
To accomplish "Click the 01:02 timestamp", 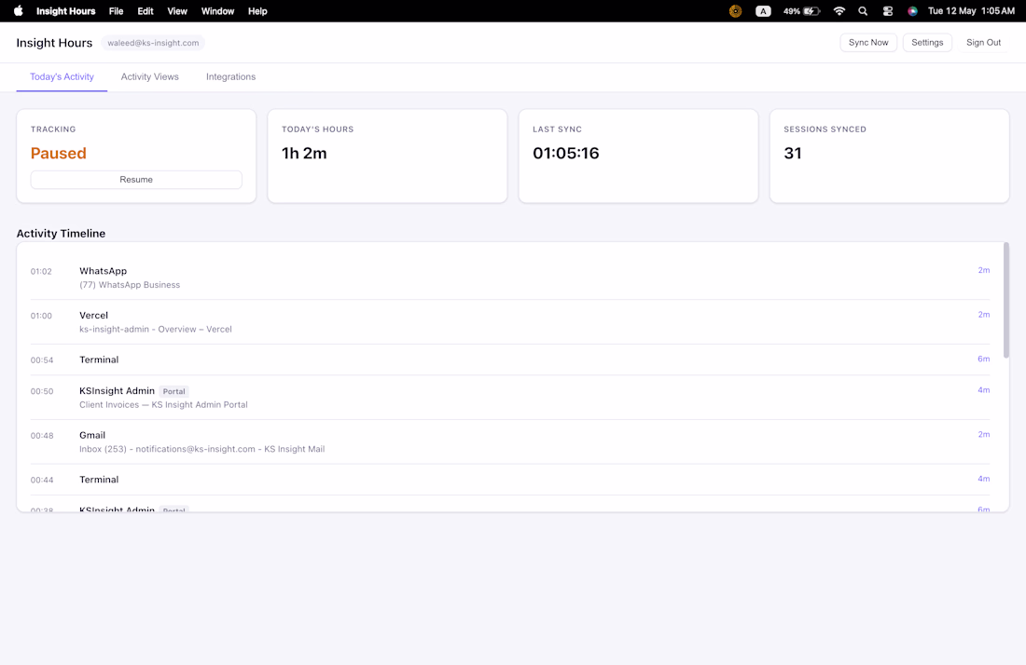I will click(x=41, y=271).
